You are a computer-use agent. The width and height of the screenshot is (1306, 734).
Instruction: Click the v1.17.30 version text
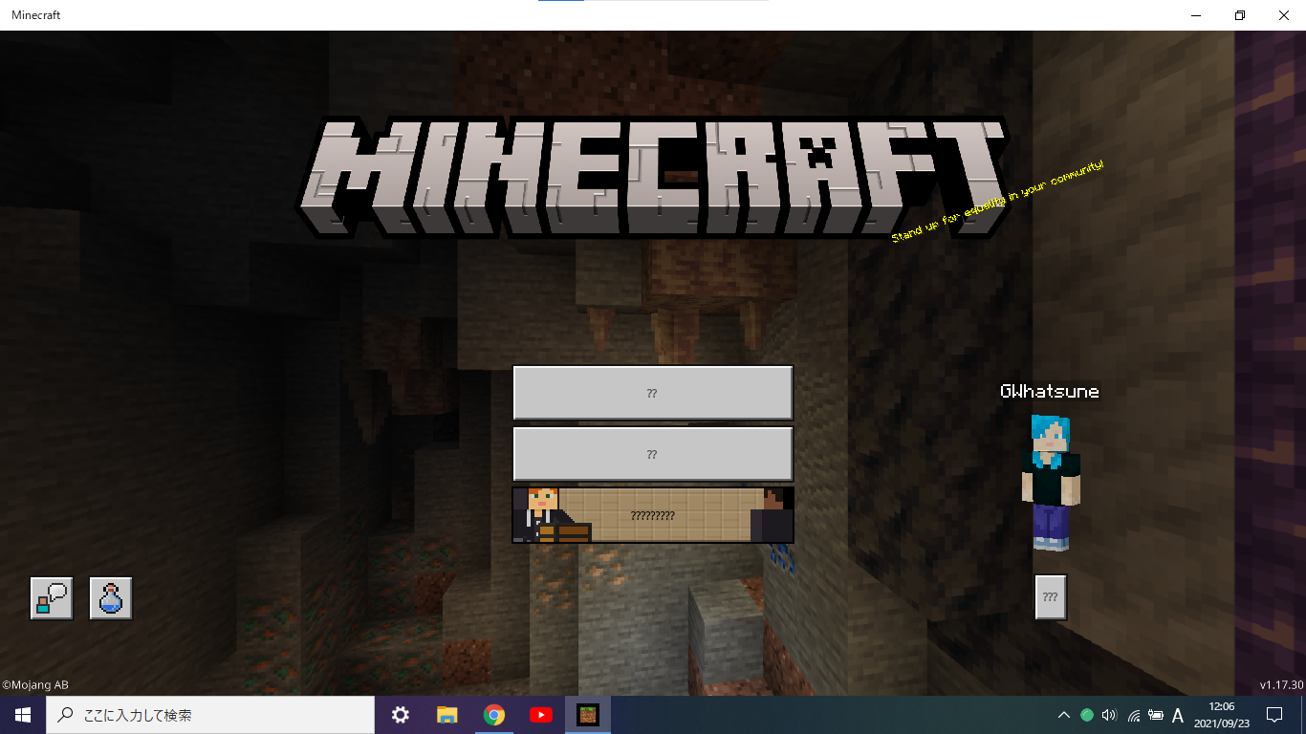1281,685
